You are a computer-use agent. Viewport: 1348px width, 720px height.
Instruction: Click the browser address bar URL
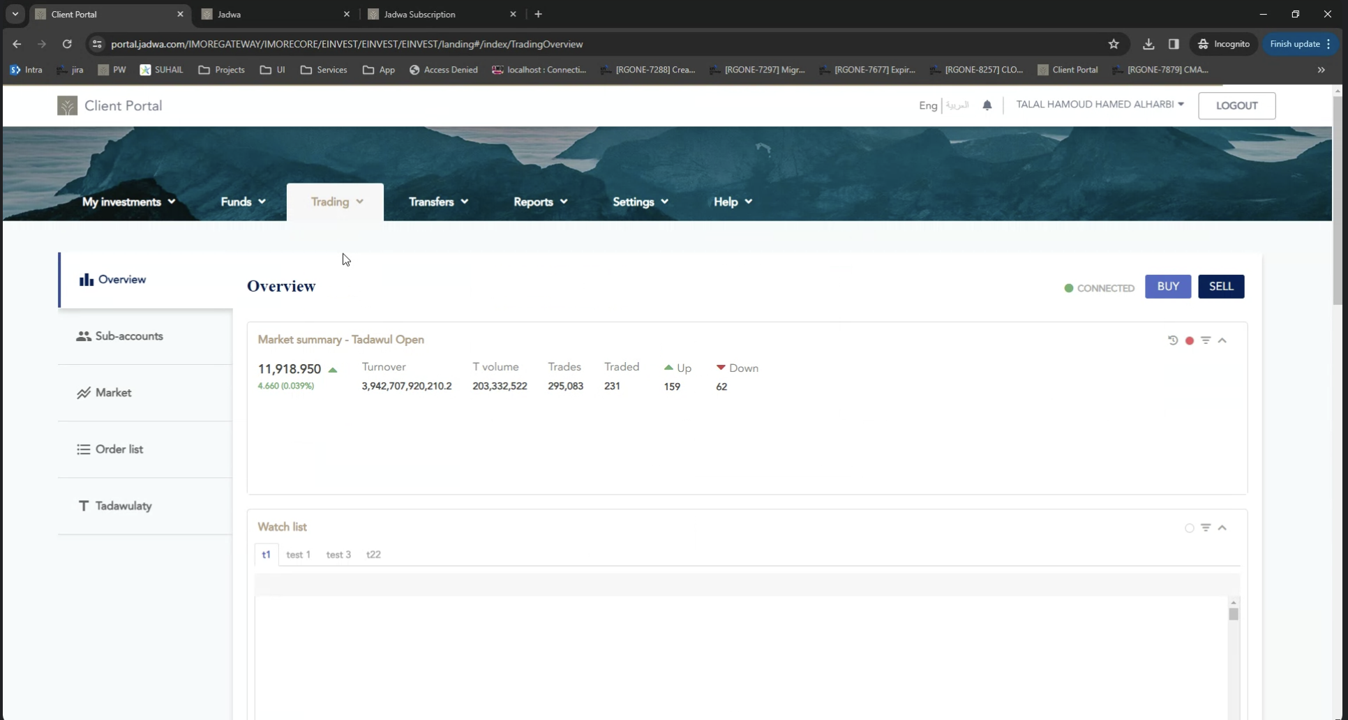pos(347,44)
